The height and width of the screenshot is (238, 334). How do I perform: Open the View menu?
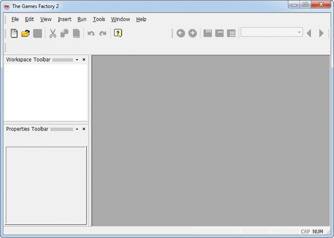click(x=46, y=19)
